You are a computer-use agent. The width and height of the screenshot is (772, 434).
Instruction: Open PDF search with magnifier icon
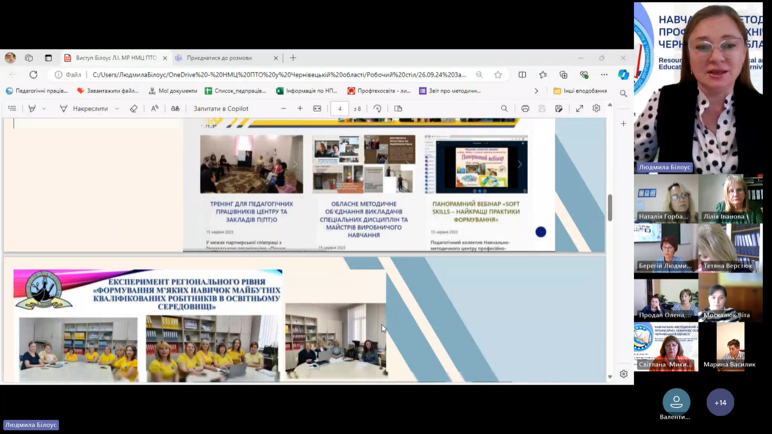click(504, 109)
